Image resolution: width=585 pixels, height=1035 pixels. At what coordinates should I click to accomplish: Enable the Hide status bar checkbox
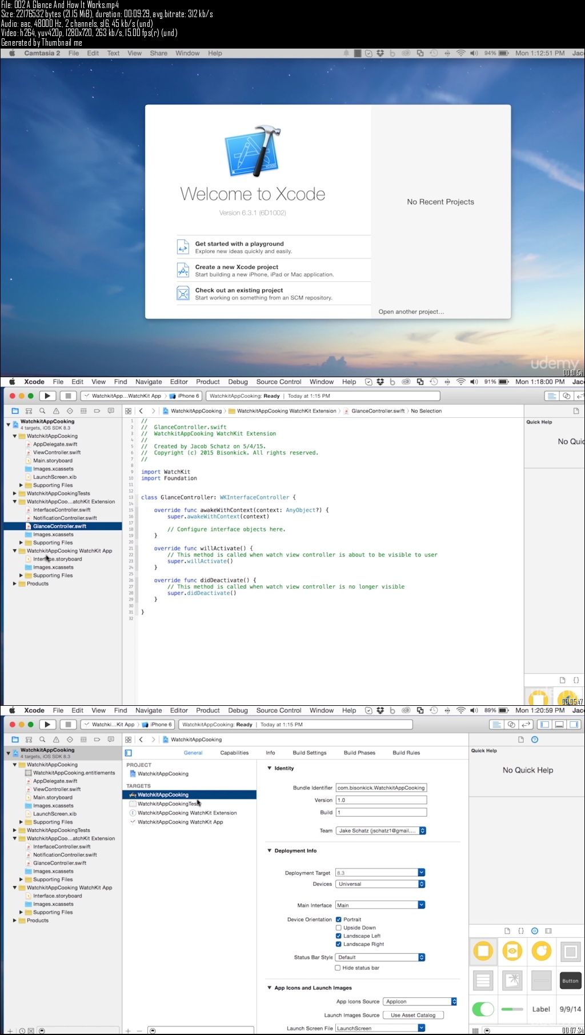click(338, 968)
